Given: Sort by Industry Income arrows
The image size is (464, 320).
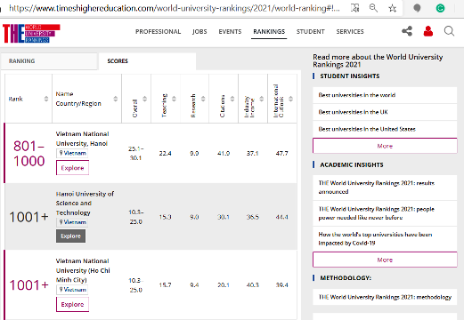Looking at the screenshot, I should point(262,99).
